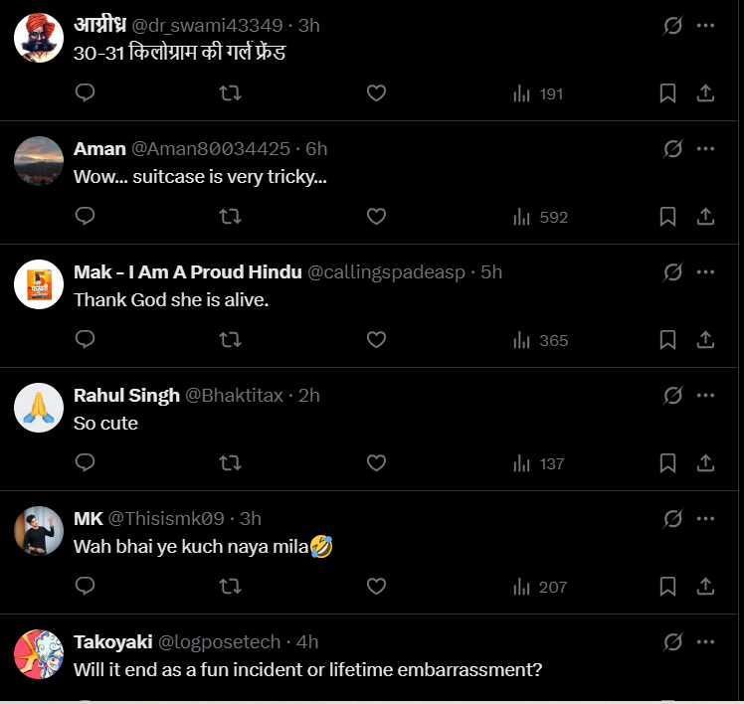The image size is (744, 704).
Task: Open more options on Takoyaki's tweet
Action: 706,642
